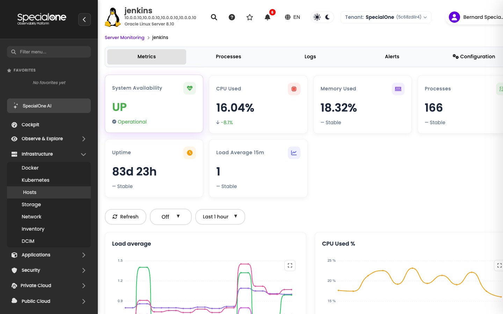
Task: Expand Load average chart to fullscreen
Action: [290, 266]
